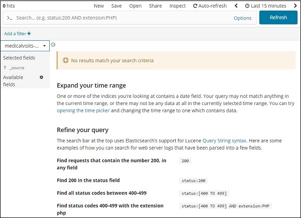
Task: Click the Auto-refresh circular arrow icon
Action: click(195, 6)
